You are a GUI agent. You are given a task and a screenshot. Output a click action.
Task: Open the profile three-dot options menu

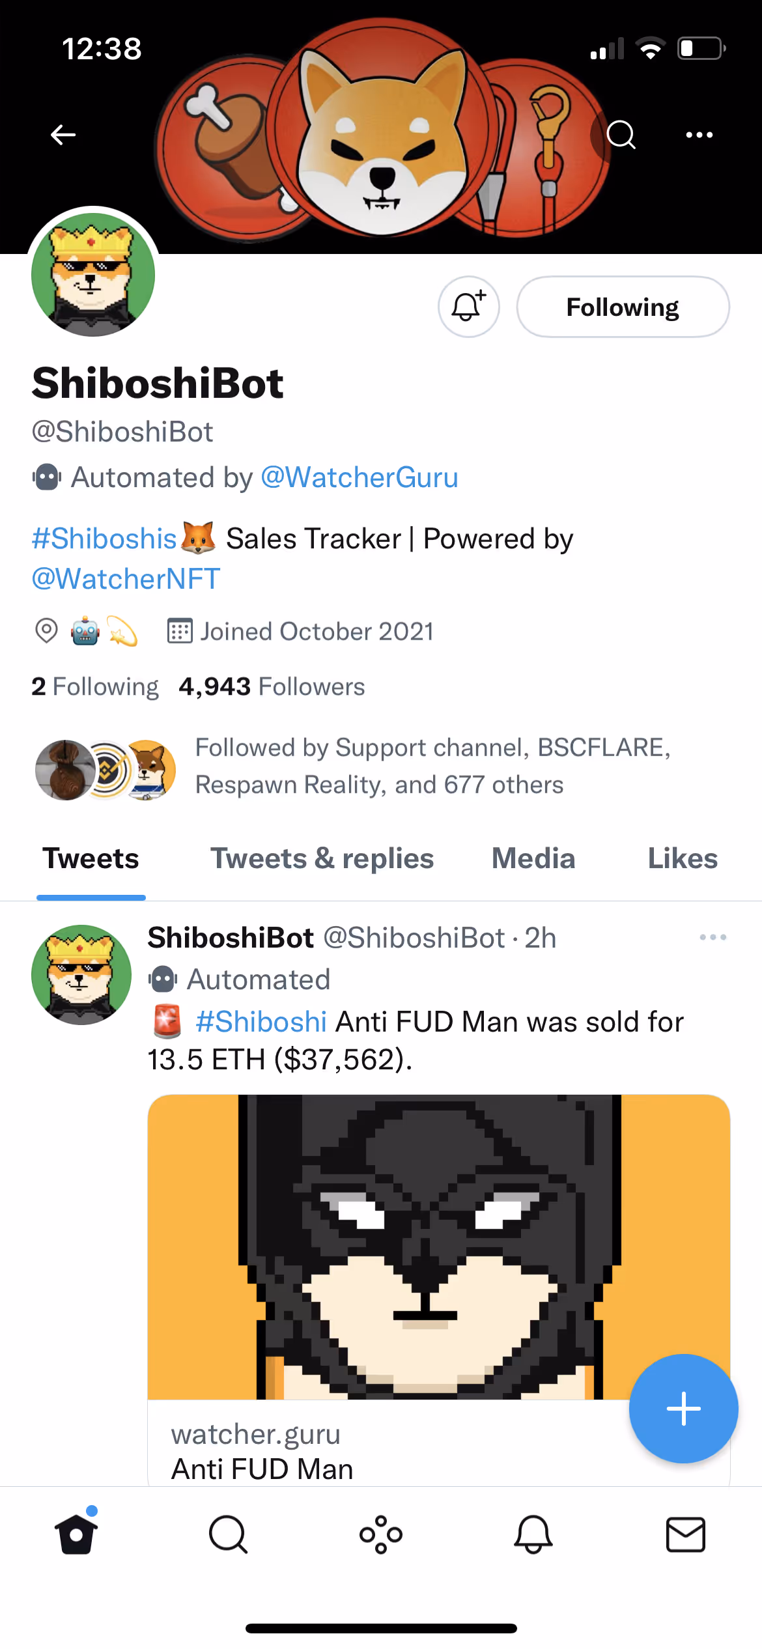(699, 135)
